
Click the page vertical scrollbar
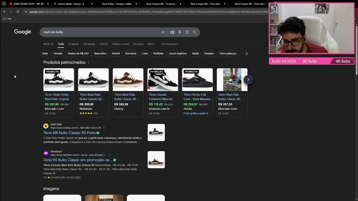tap(357, 50)
